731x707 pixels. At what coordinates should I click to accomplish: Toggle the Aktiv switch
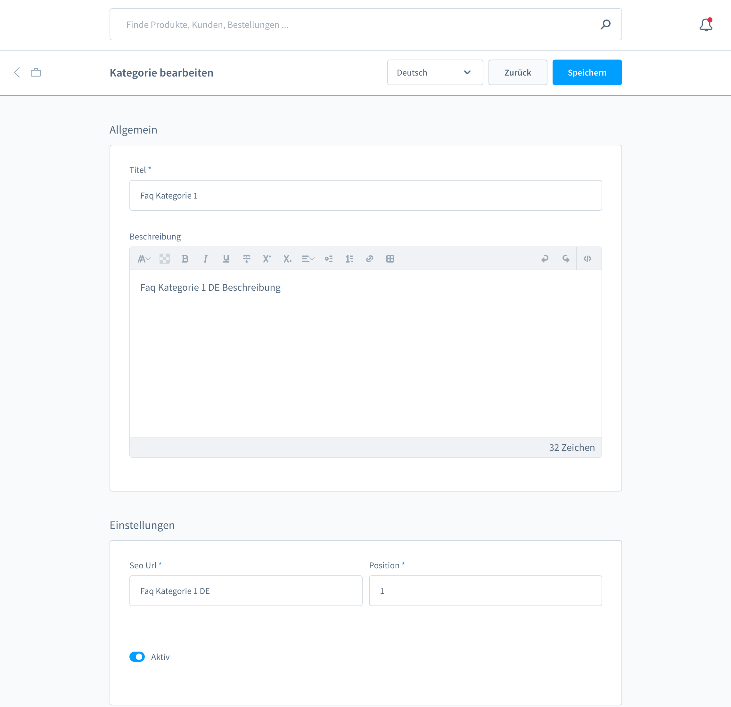137,657
